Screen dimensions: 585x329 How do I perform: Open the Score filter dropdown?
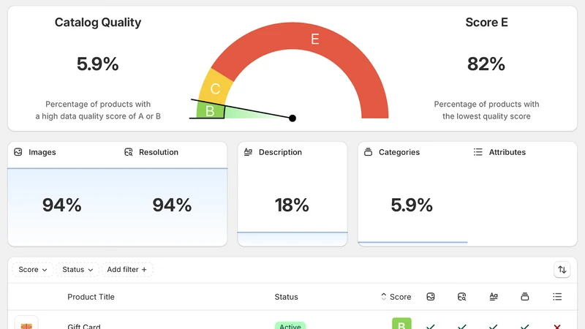click(x=32, y=269)
